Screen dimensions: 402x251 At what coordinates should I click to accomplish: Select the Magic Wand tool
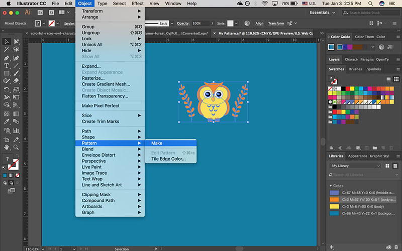tap(7, 49)
